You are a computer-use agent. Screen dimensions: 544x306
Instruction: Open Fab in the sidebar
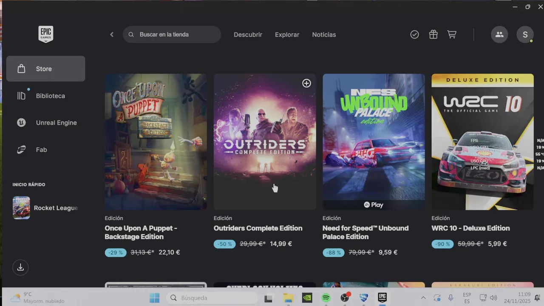coord(45,150)
